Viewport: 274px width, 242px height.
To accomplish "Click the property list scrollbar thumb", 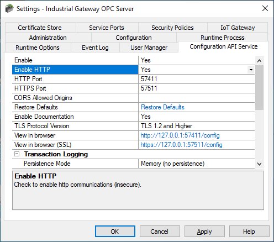I will pyautogui.click(x=259, y=87).
